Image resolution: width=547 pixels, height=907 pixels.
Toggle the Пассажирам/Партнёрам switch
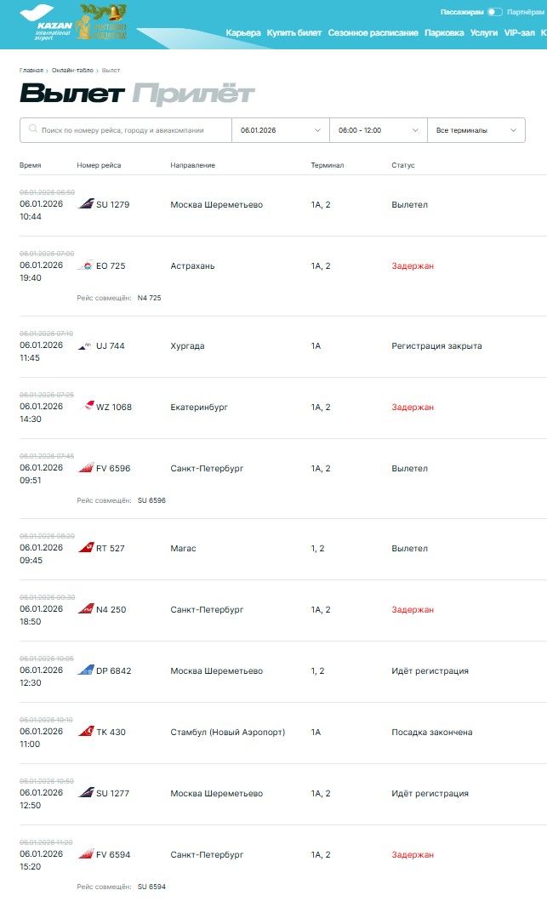click(494, 12)
